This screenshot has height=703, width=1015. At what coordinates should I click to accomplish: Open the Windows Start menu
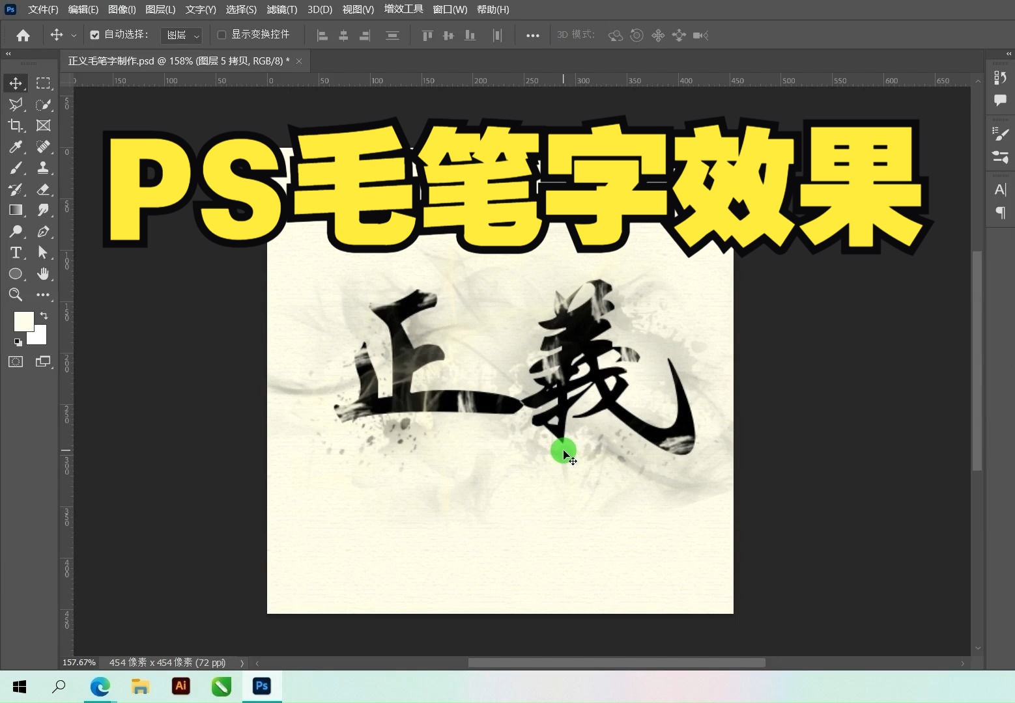(x=20, y=687)
